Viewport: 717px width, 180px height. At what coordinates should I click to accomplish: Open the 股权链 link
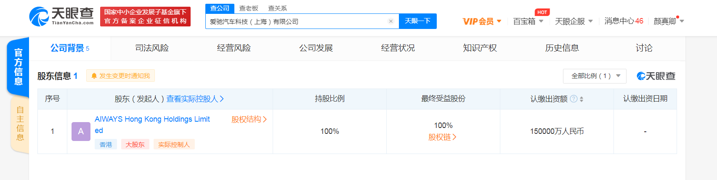tap(442, 137)
